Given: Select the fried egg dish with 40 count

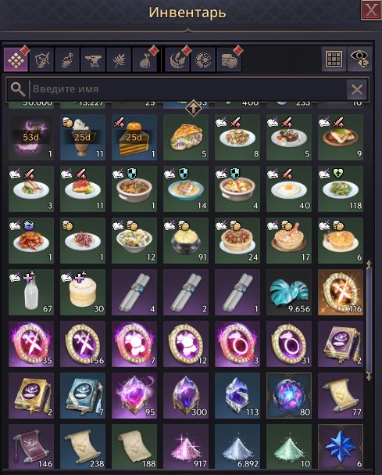Looking at the screenshot, I should pyautogui.click(x=289, y=189).
